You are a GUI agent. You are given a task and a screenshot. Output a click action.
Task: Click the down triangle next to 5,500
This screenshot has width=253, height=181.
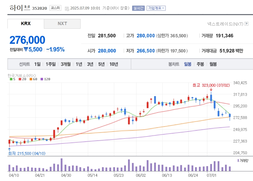pyautogui.click(x=26, y=49)
